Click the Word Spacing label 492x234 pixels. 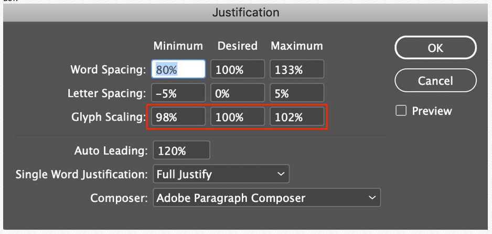point(108,70)
